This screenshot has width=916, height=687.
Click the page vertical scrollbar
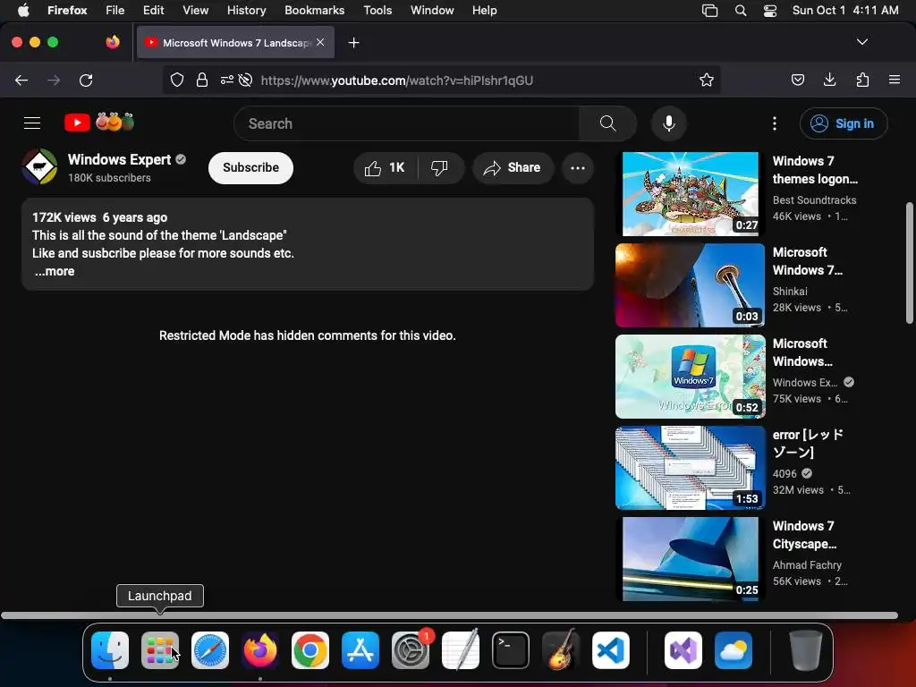[x=909, y=263]
